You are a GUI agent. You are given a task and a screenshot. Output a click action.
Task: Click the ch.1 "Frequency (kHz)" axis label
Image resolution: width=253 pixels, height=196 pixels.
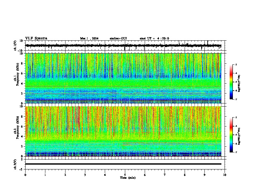pyautogui.click(x=18, y=74)
